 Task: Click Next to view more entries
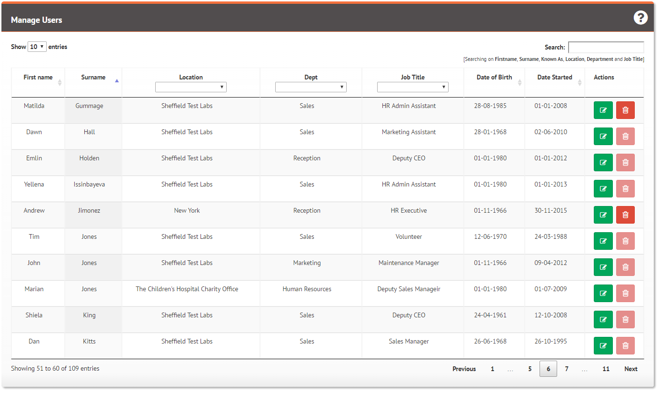630,369
